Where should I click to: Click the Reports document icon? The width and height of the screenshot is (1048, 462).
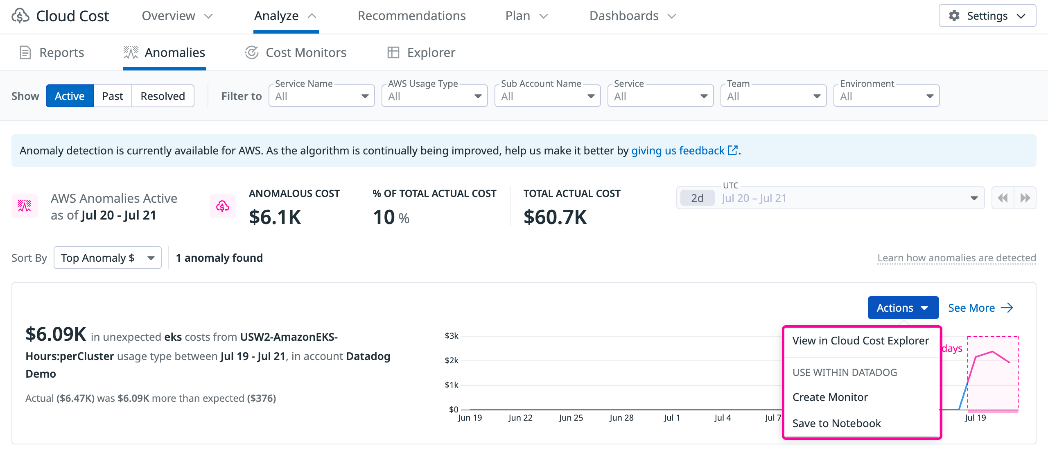tap(25, 52)
